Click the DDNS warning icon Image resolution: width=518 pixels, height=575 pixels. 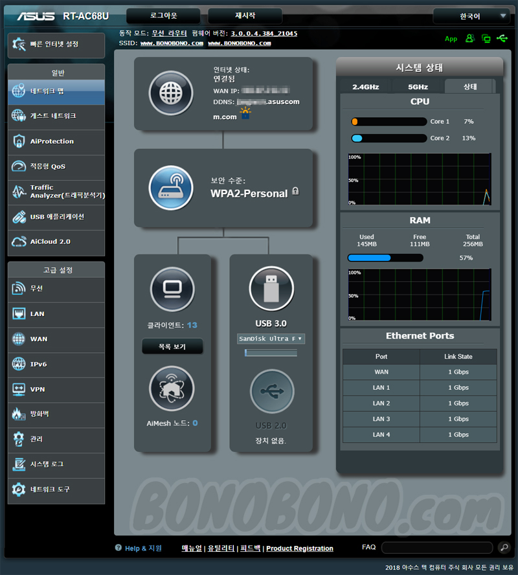245,113
